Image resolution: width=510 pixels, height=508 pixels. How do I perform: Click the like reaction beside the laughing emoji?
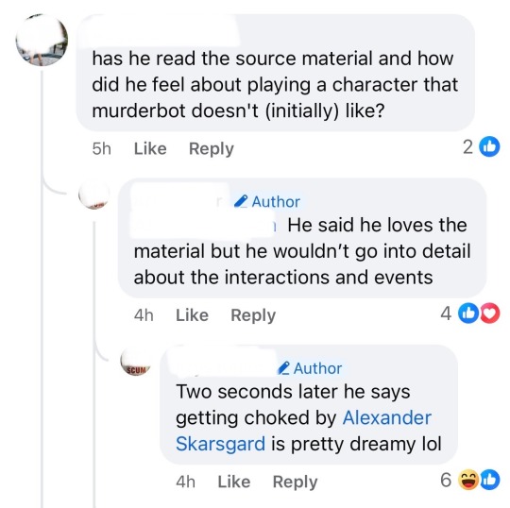pos(490,480)
